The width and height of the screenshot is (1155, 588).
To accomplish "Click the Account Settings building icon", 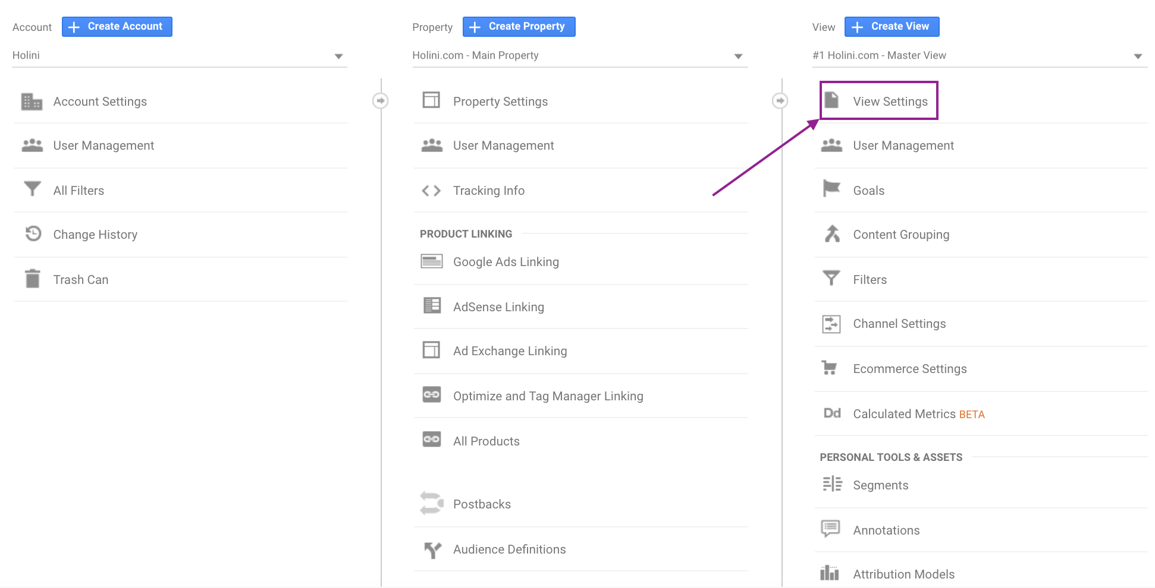I will tap(32, 102).
